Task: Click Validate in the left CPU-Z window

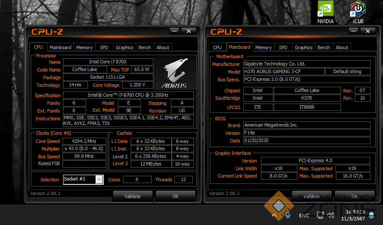Action: pyautogui.click(x=132, y=196)
